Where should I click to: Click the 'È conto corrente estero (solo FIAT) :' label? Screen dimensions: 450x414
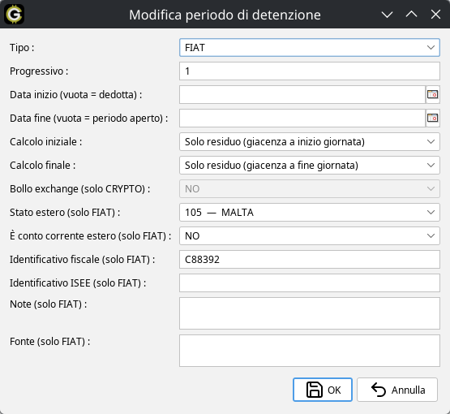point(90,236)
